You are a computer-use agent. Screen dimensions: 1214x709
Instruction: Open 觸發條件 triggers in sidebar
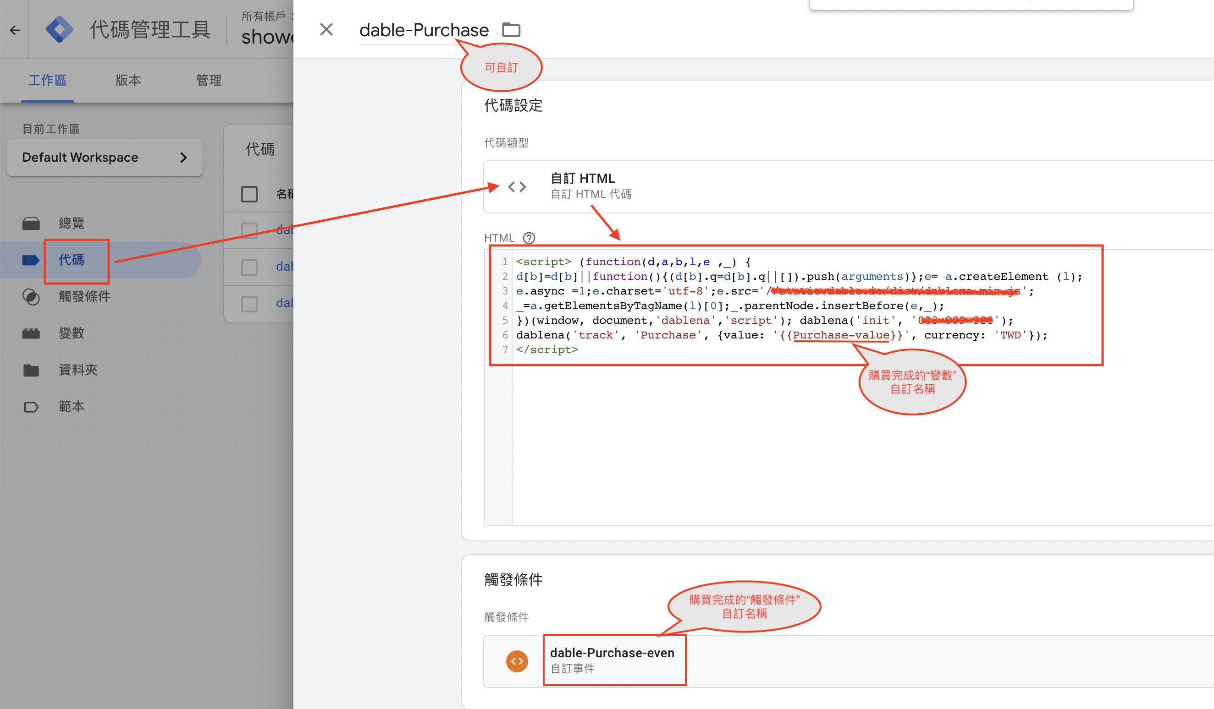click(x=84, y=296)
